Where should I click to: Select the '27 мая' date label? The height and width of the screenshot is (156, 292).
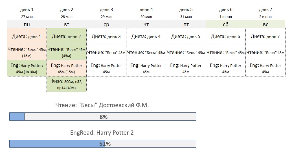pos(27,17)
